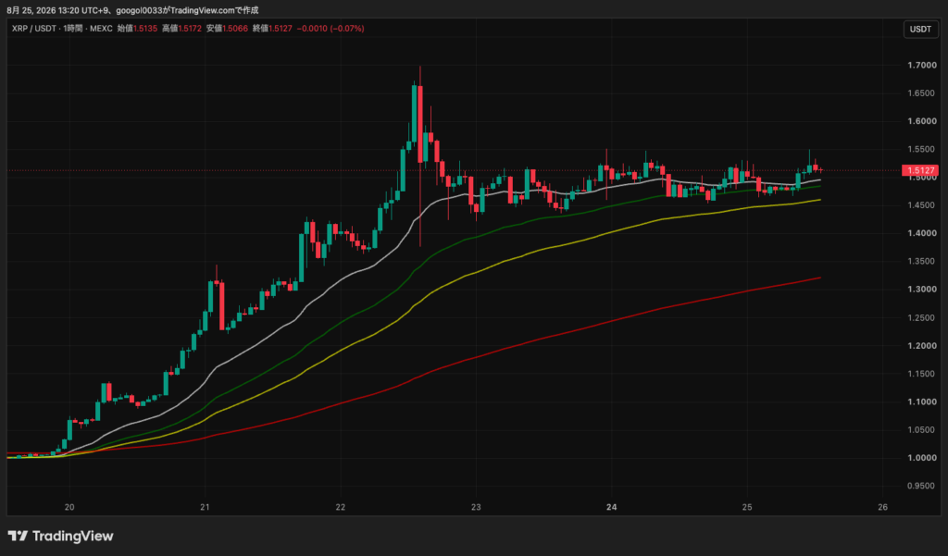Click the 0.9500 price axis label

click(x=922, y=486)
